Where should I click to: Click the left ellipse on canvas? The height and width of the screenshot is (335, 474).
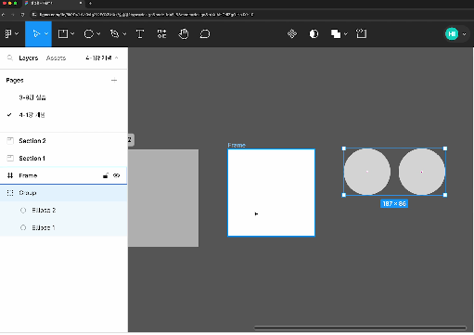click(367, 172)
